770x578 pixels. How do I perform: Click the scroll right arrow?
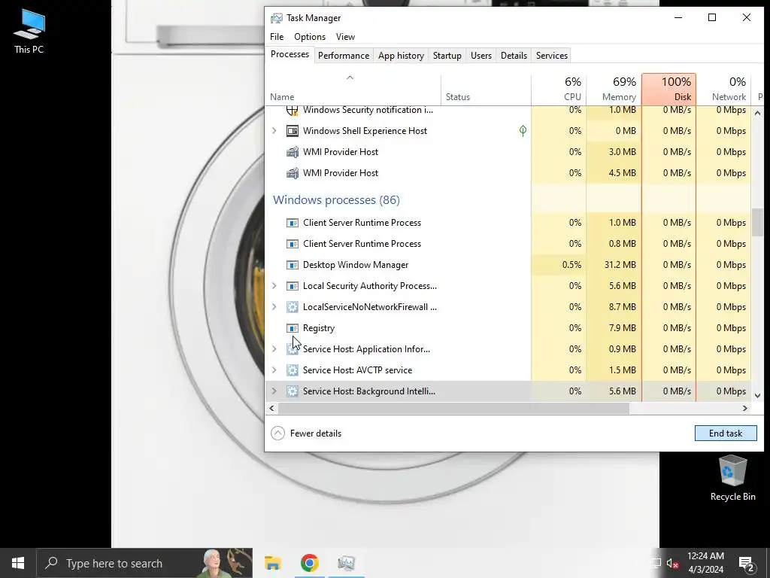(x=745, y=409)
